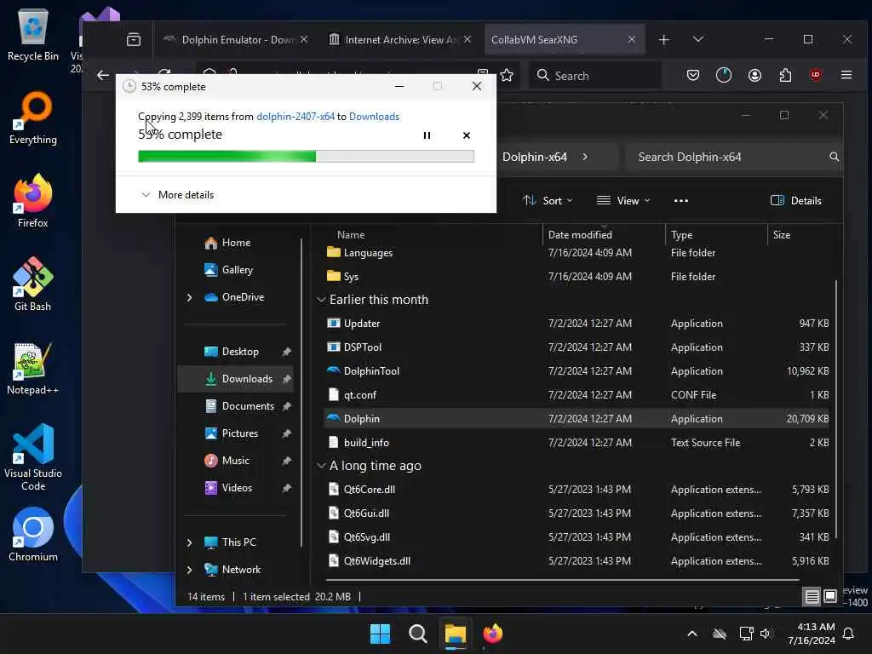The height and width of the screenshot is (654, 872).
Task: Open Firefox Extensions puzzle icon
Action: pyautogui.click(x=784, y=75)
